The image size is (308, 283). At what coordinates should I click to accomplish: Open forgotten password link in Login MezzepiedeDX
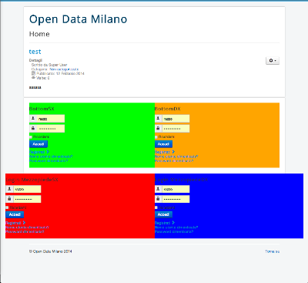(174, 231)
